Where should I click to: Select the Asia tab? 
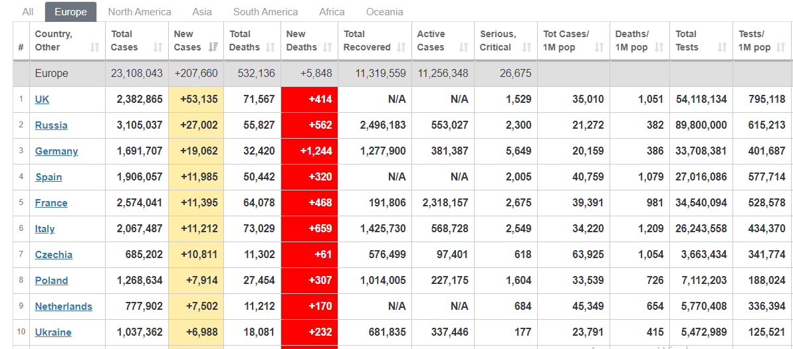click(202, 12)
